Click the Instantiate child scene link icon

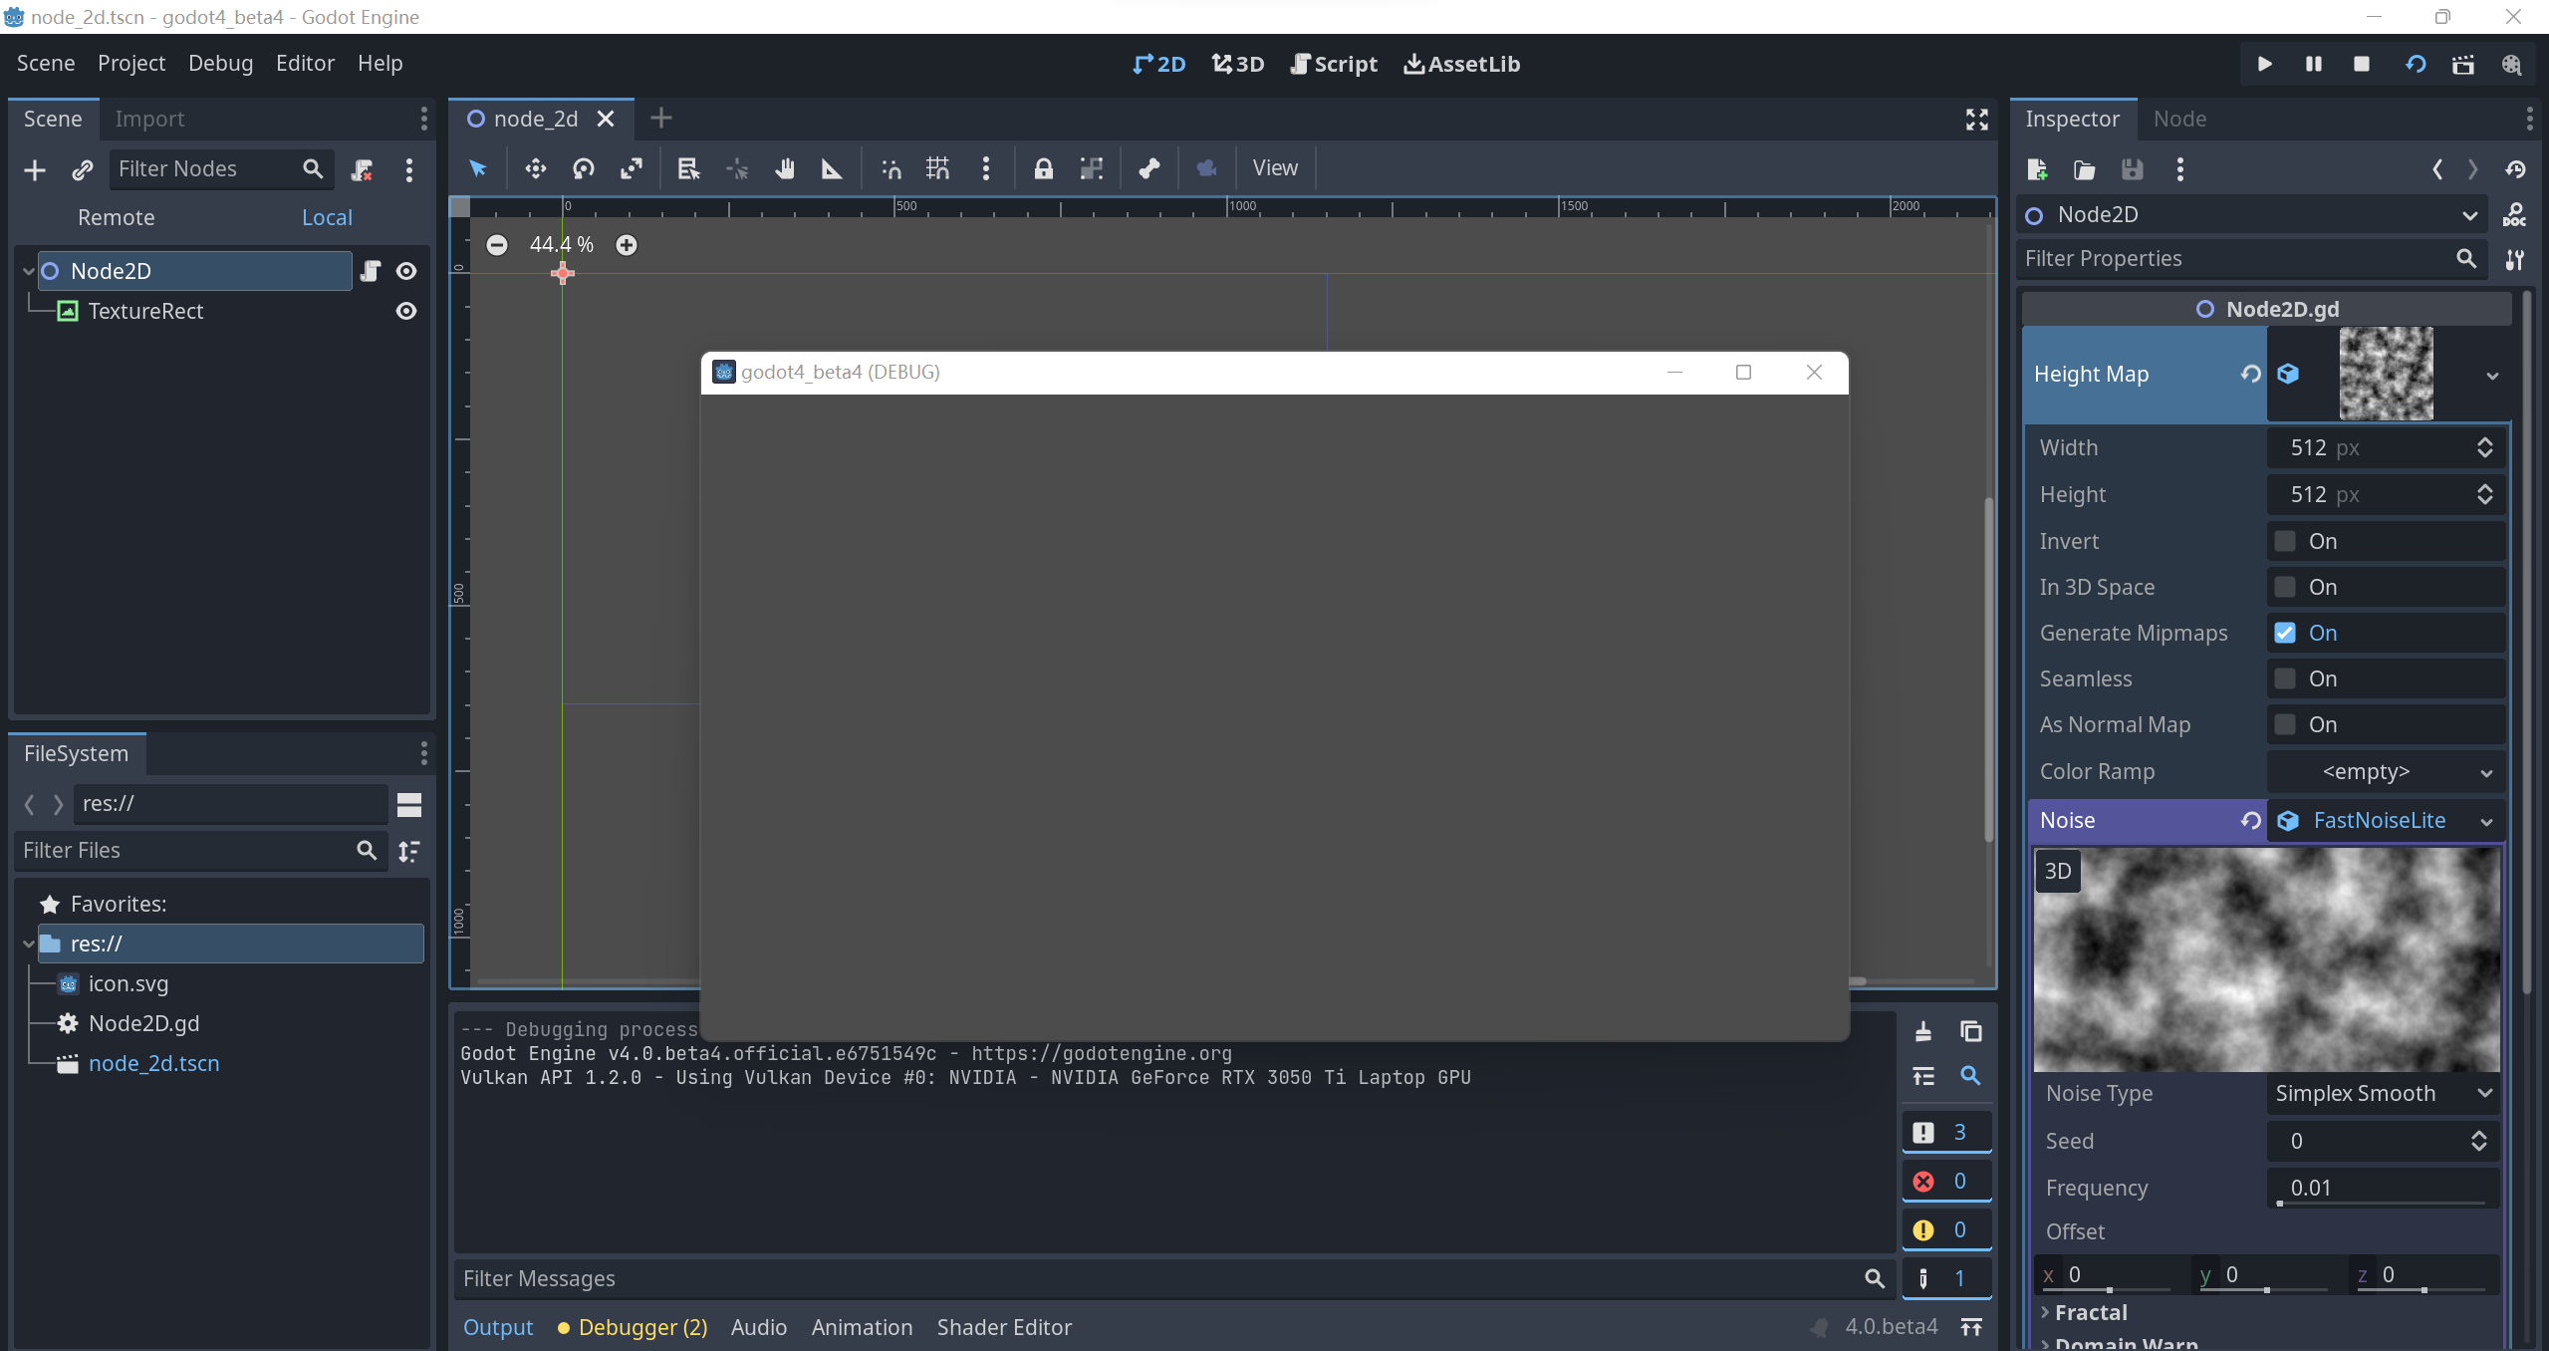pos(83,170)
